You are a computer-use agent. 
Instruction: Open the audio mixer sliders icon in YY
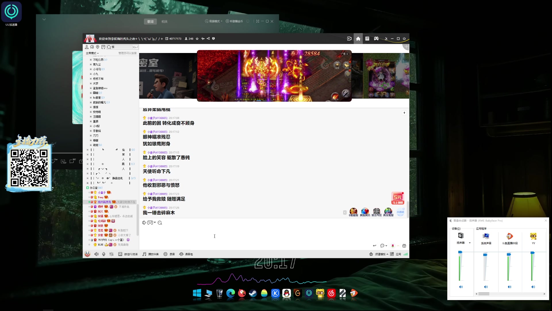pyautogui.click(x=112, y=254)
